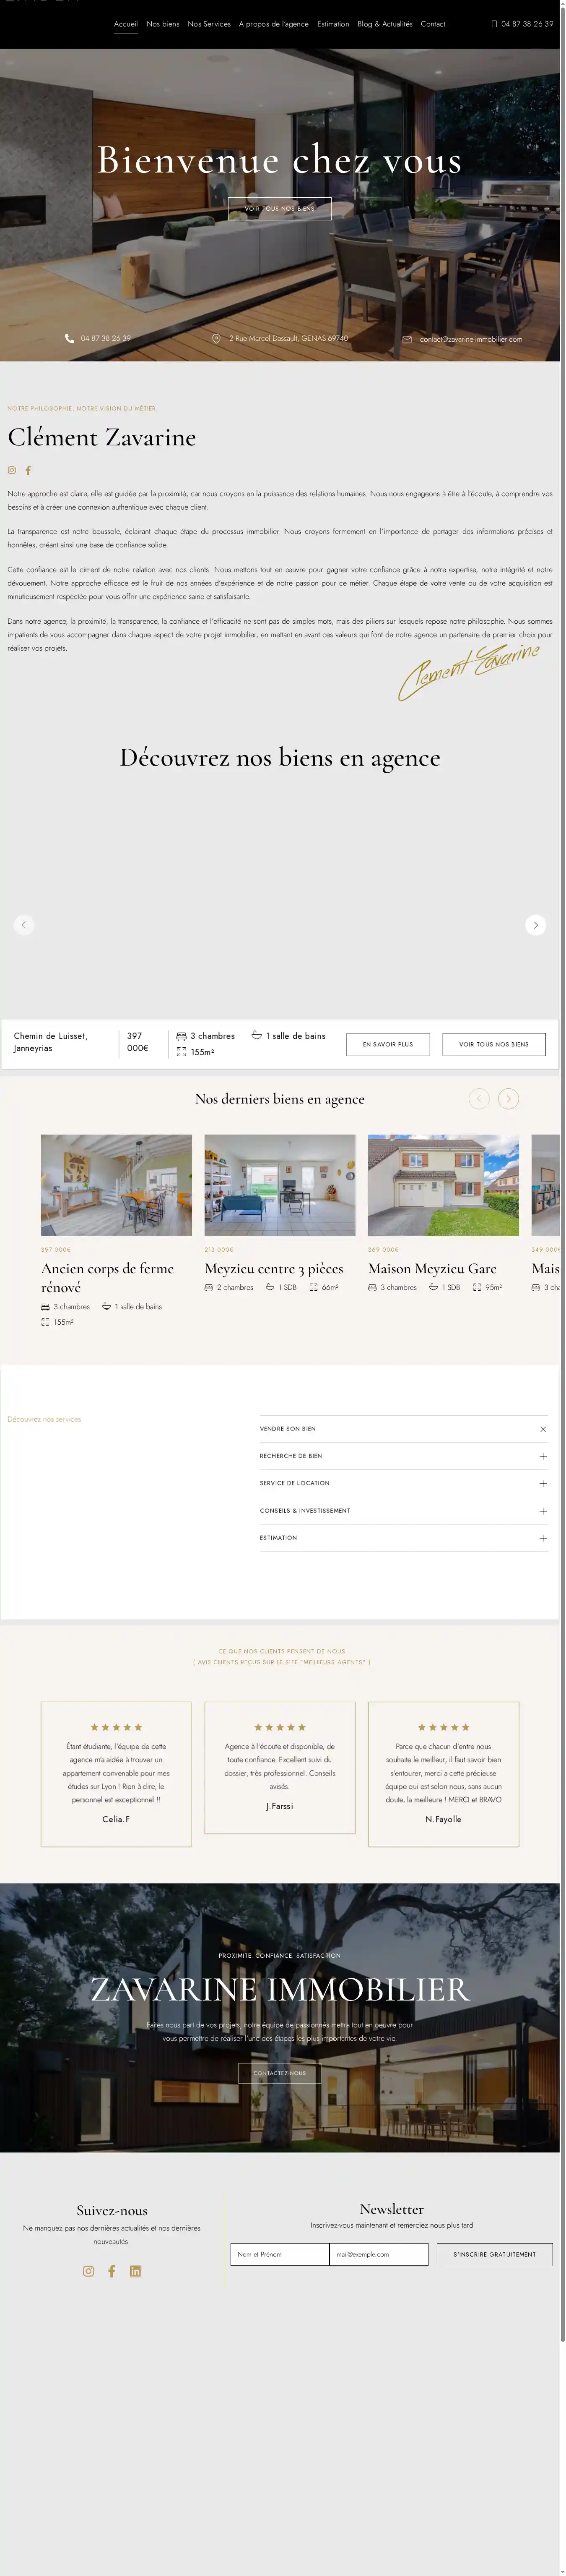Click the S'inscrire gratuitement button

tap(494, 2254)
